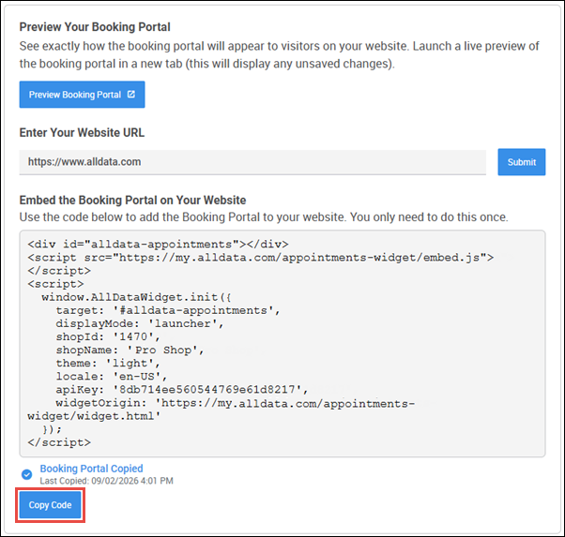The width and height of the screenshot is (565, 537).
Task: Click the widgetOrigin code line
Action: coord(221,410)
